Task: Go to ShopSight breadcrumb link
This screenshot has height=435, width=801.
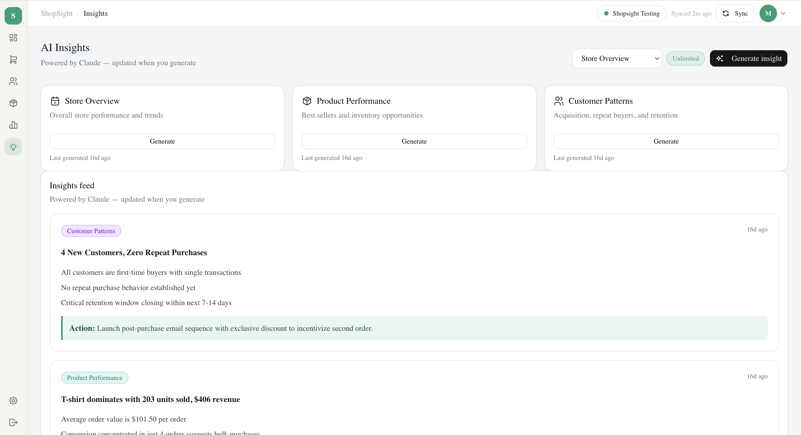Action: point(57,13)
